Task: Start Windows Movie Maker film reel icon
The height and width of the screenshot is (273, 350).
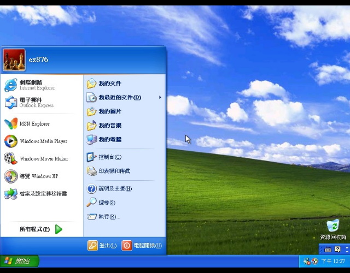Action: (11, 158)
